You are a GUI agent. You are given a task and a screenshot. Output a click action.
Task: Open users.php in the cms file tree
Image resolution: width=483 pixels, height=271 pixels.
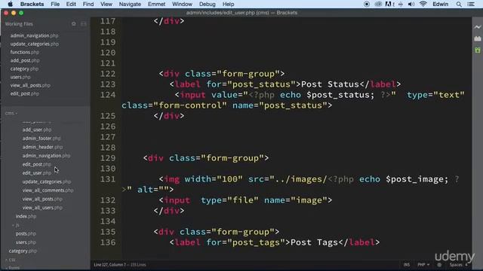click(26, 242)
